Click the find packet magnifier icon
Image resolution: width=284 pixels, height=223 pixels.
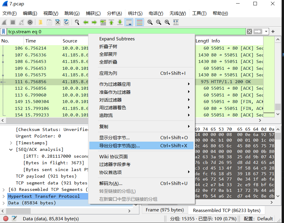(77, 22)
